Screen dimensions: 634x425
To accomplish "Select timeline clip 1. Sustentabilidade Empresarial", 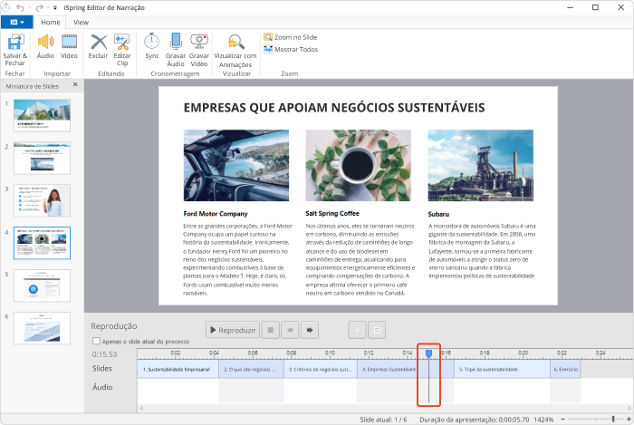I will pos(178,369).
